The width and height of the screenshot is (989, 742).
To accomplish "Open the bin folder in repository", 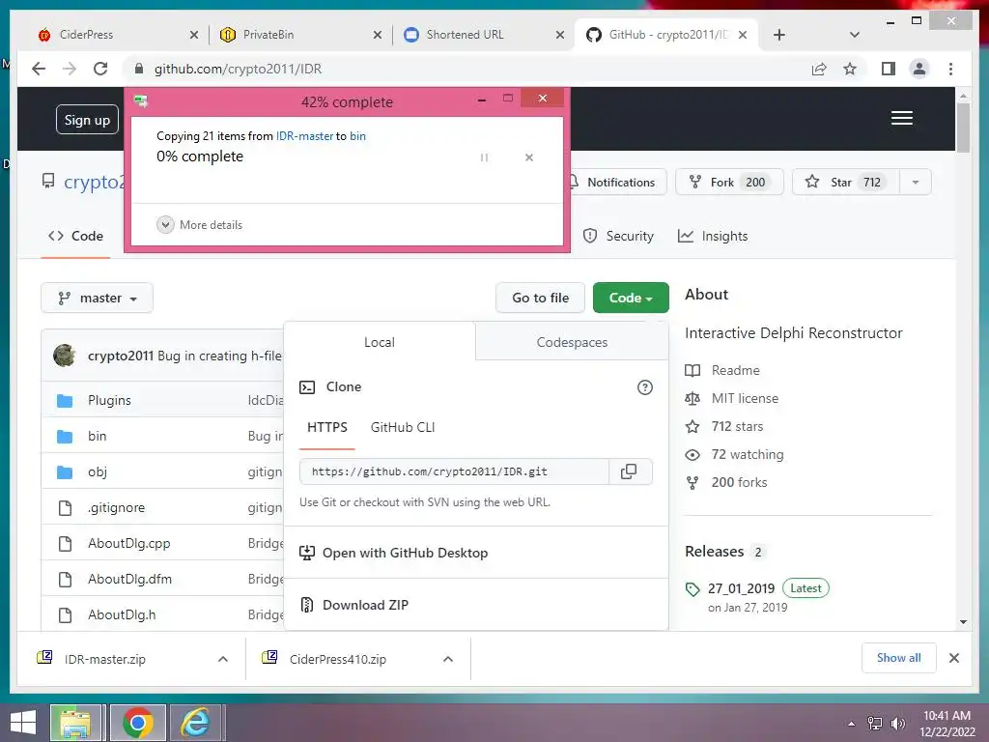I will pyautogui.click(x=98, y=436).
